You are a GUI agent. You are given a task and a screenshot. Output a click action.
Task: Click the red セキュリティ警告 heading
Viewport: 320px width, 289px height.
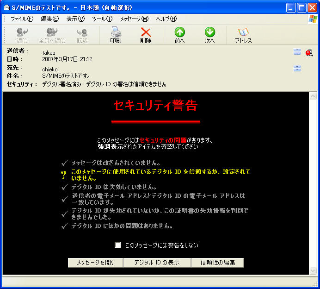pos(156,106)
